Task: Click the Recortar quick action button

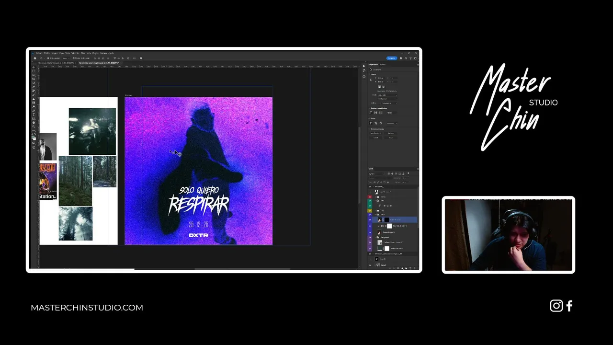Action: tap(391, 133)
